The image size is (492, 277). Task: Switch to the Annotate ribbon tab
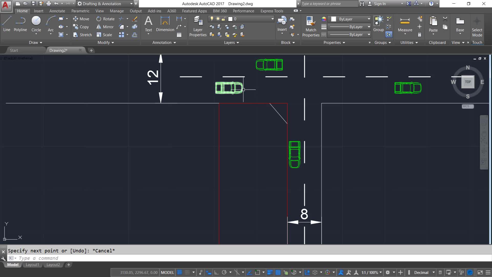click(57, 11)
